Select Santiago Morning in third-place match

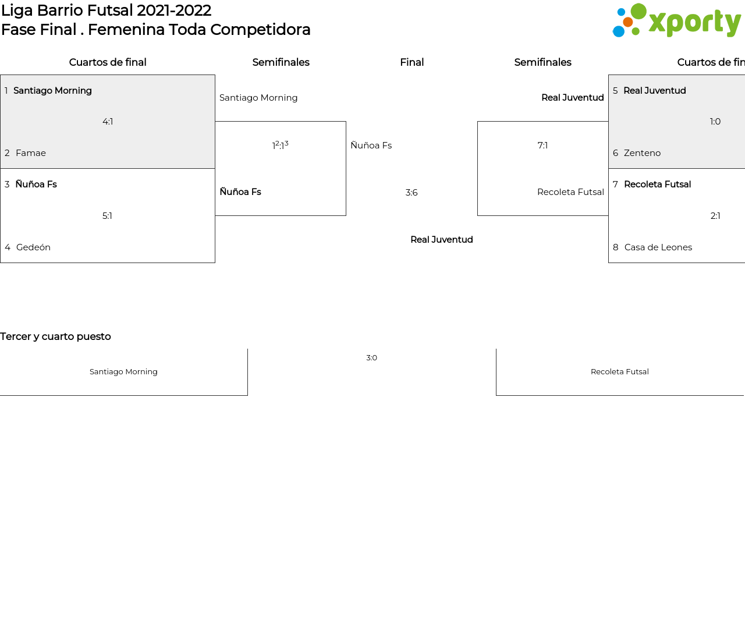coord(123,372)
